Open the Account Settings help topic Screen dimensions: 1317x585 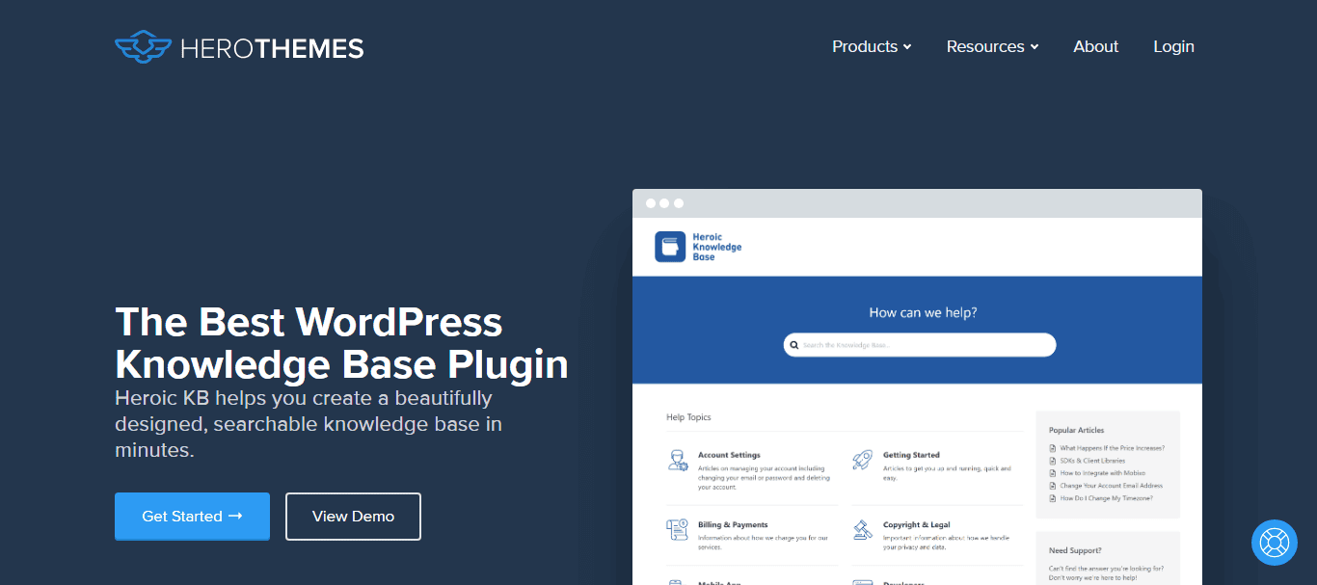[729, 455]
